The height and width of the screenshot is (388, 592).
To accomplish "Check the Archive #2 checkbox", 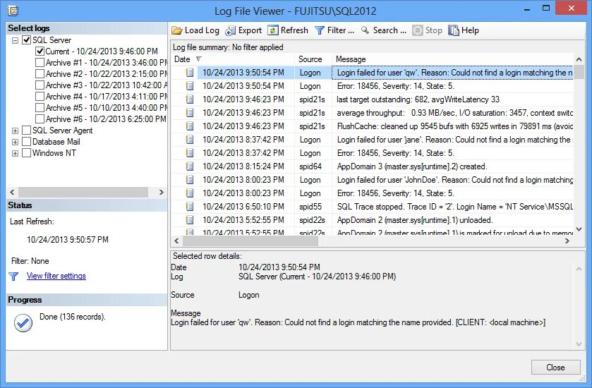I will [40, 74].
